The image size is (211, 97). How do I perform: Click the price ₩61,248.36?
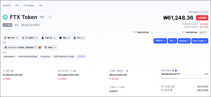coord(178,18)
